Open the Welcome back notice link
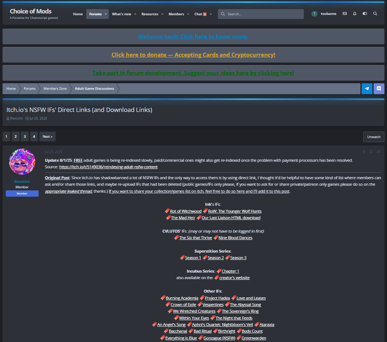 click(193, 36)
